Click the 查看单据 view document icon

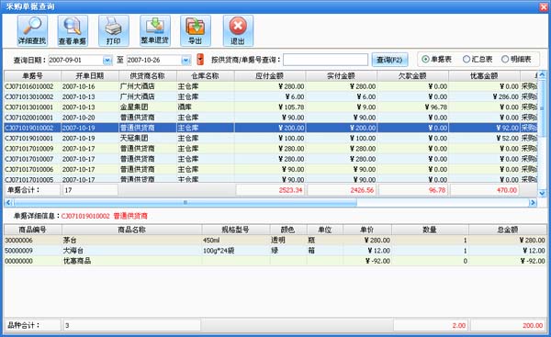[73, 31]
